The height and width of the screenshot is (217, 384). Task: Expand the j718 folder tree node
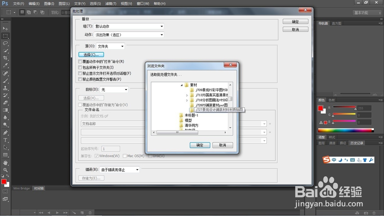187,100
